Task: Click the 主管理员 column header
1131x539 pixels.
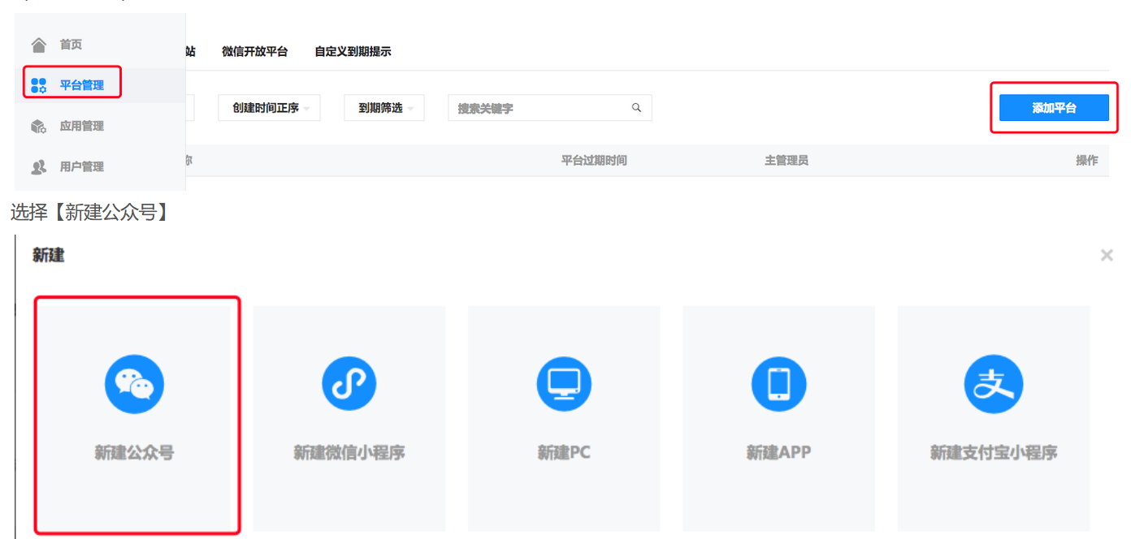Action: tap(786, 161)
